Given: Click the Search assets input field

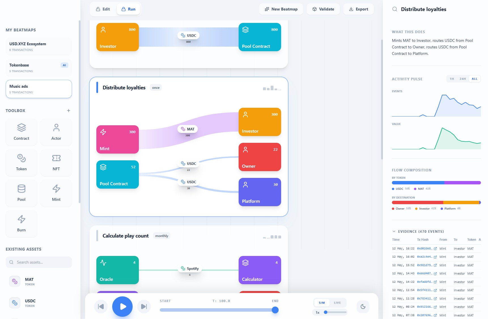Looking at the screenshot, I should click(39, 262).
